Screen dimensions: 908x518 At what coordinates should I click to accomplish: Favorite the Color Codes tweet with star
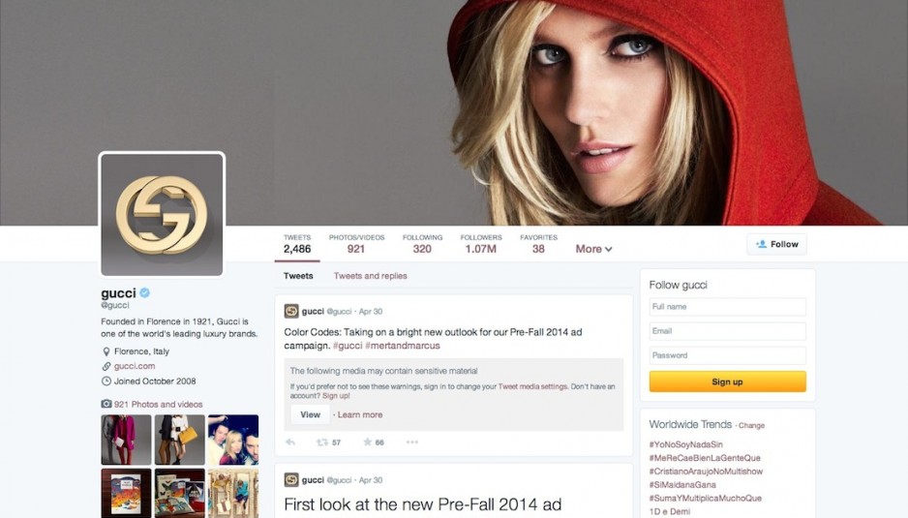[367, 442]
